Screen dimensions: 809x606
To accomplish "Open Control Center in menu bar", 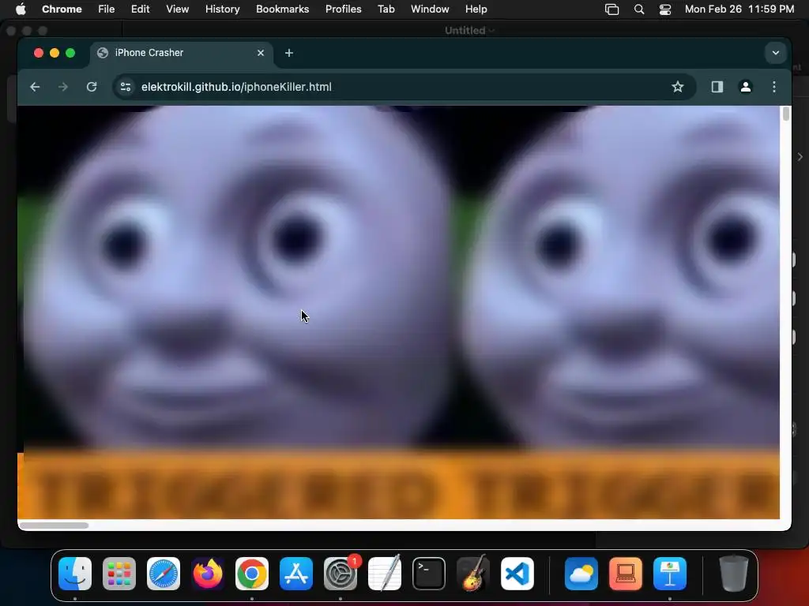I will [665, 9].
